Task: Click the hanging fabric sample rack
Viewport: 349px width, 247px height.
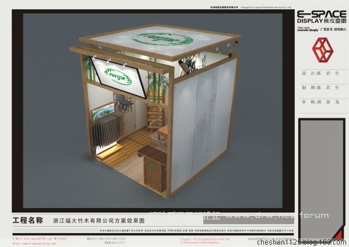Action: (107, 130)
